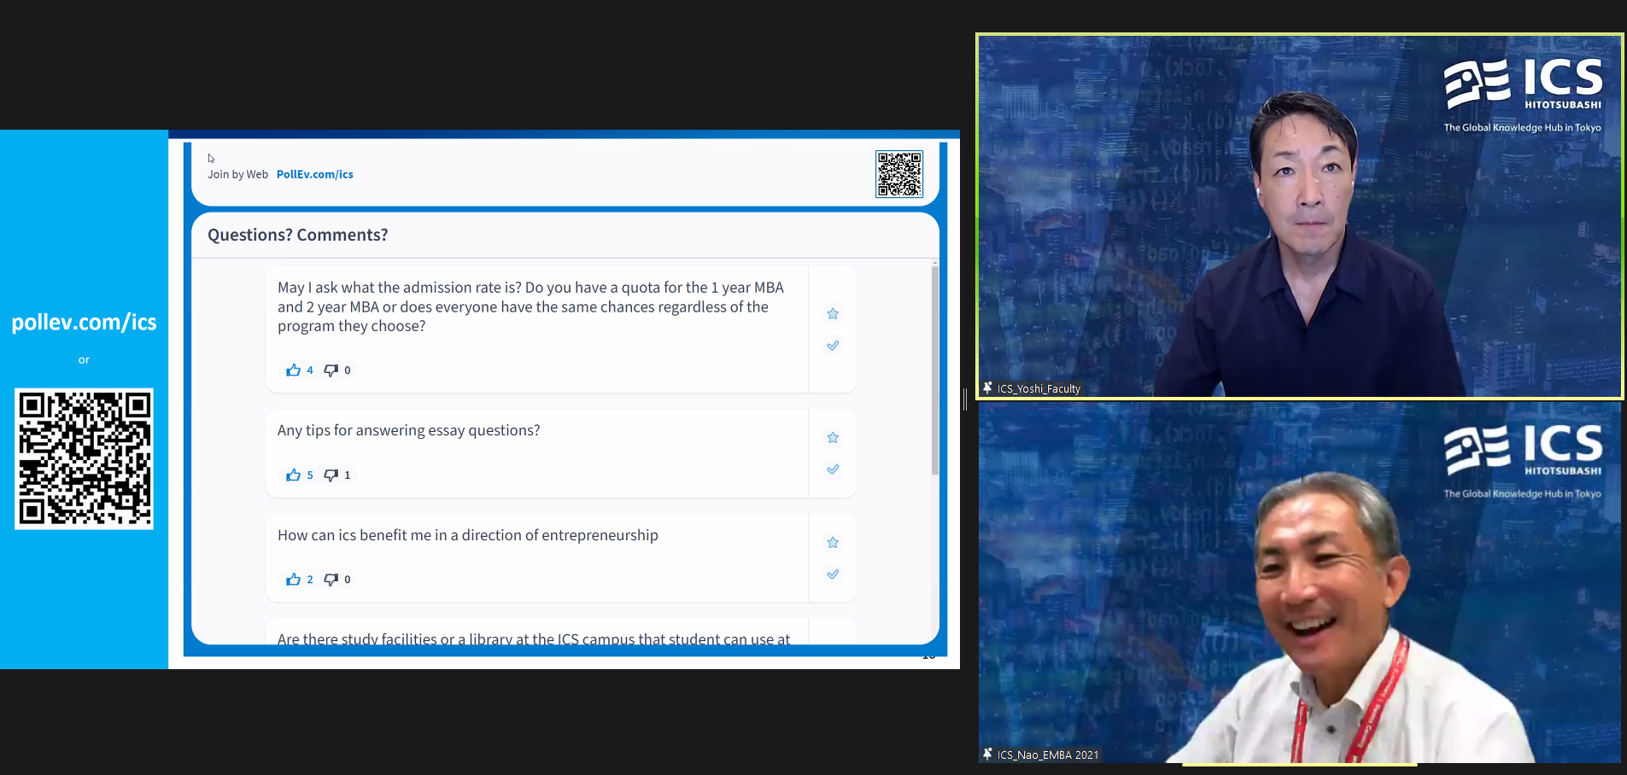The image size is (1627, 775).
Task: Select the ICS_Nao_EMBA 2021 video tile
Action: coord(1298,582)
